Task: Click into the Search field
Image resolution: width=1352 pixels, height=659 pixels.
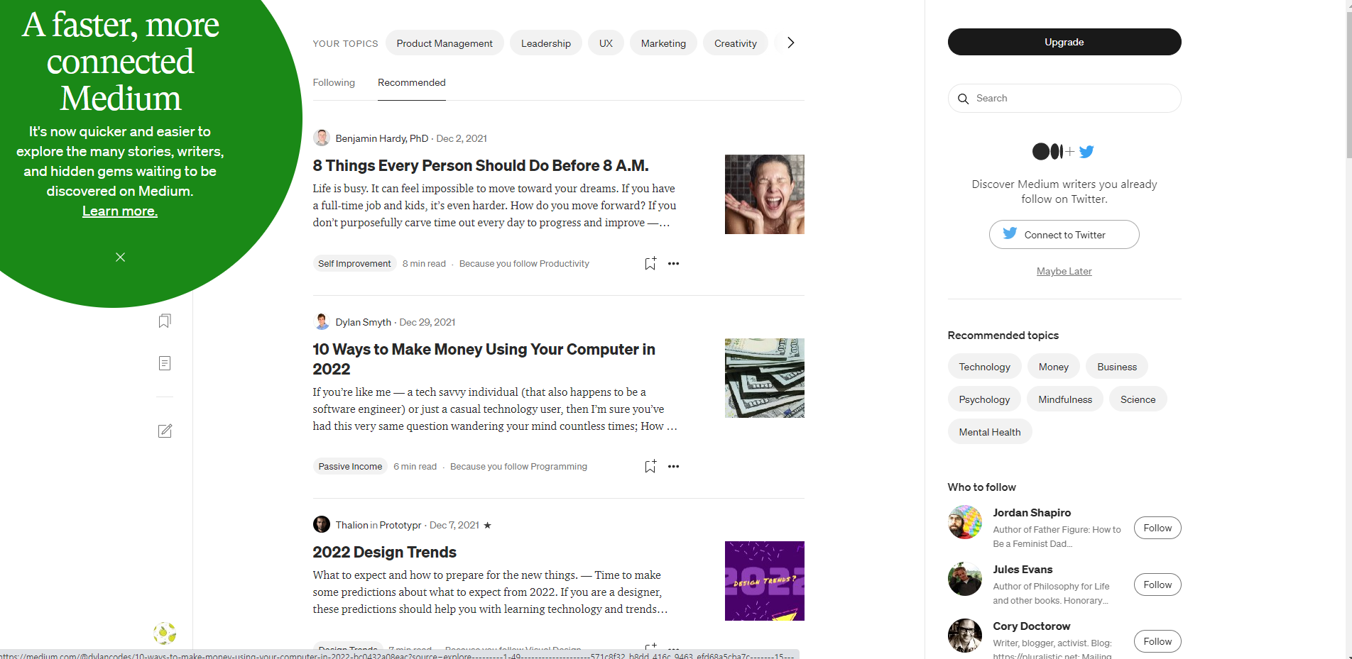Action: (1064, 98)
